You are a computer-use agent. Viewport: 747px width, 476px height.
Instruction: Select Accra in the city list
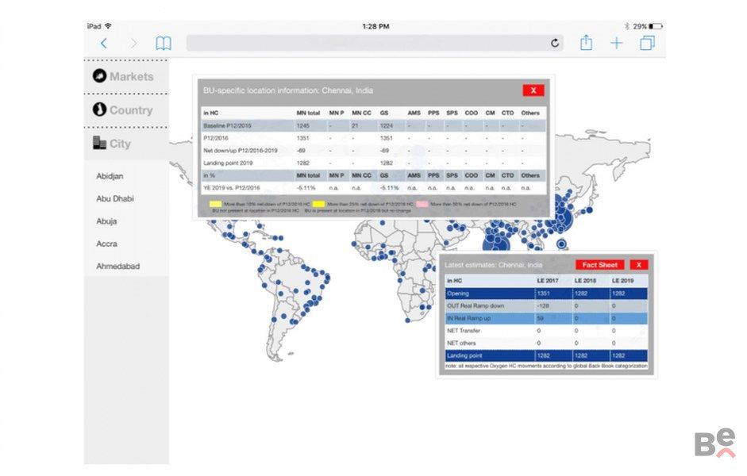point(107,244)
